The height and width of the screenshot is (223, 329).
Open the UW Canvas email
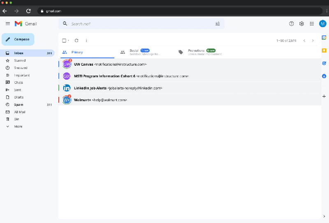point(190,64)
